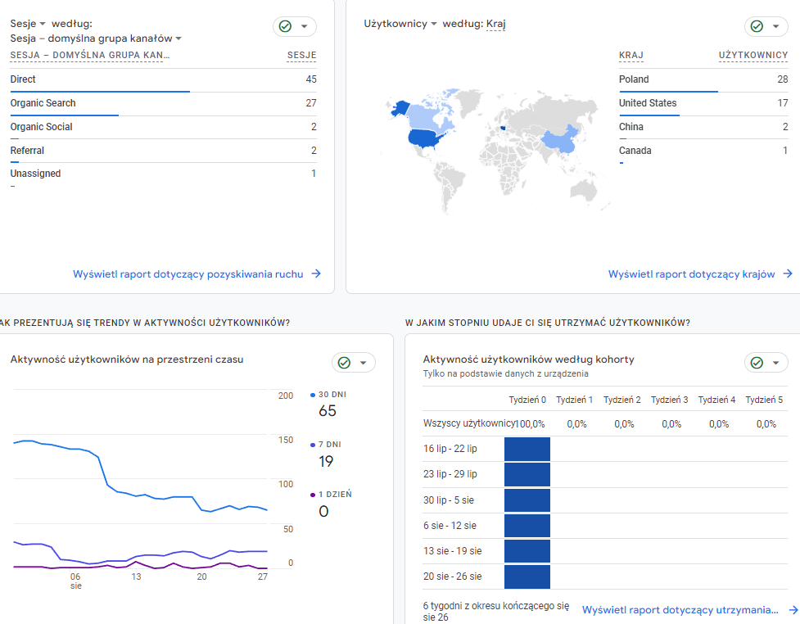Viewport: 800px width, 624px height.
Task: Open the default channel group dimension dropdown
Action: 96,38
